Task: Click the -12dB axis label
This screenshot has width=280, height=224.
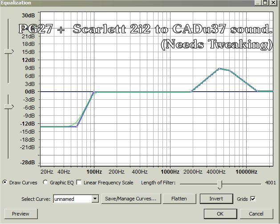Action: pos(27,124)
